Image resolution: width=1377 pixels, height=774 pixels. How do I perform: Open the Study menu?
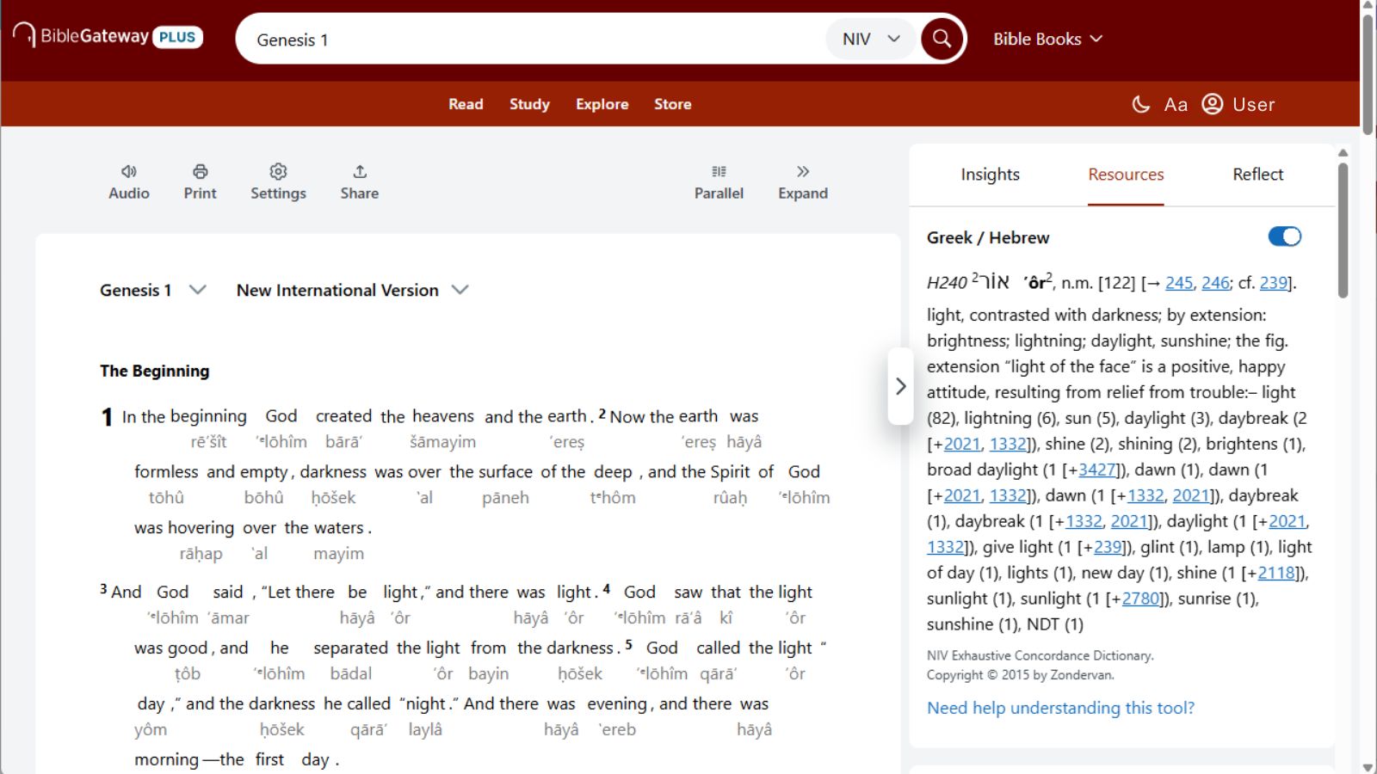pos(529,104)
